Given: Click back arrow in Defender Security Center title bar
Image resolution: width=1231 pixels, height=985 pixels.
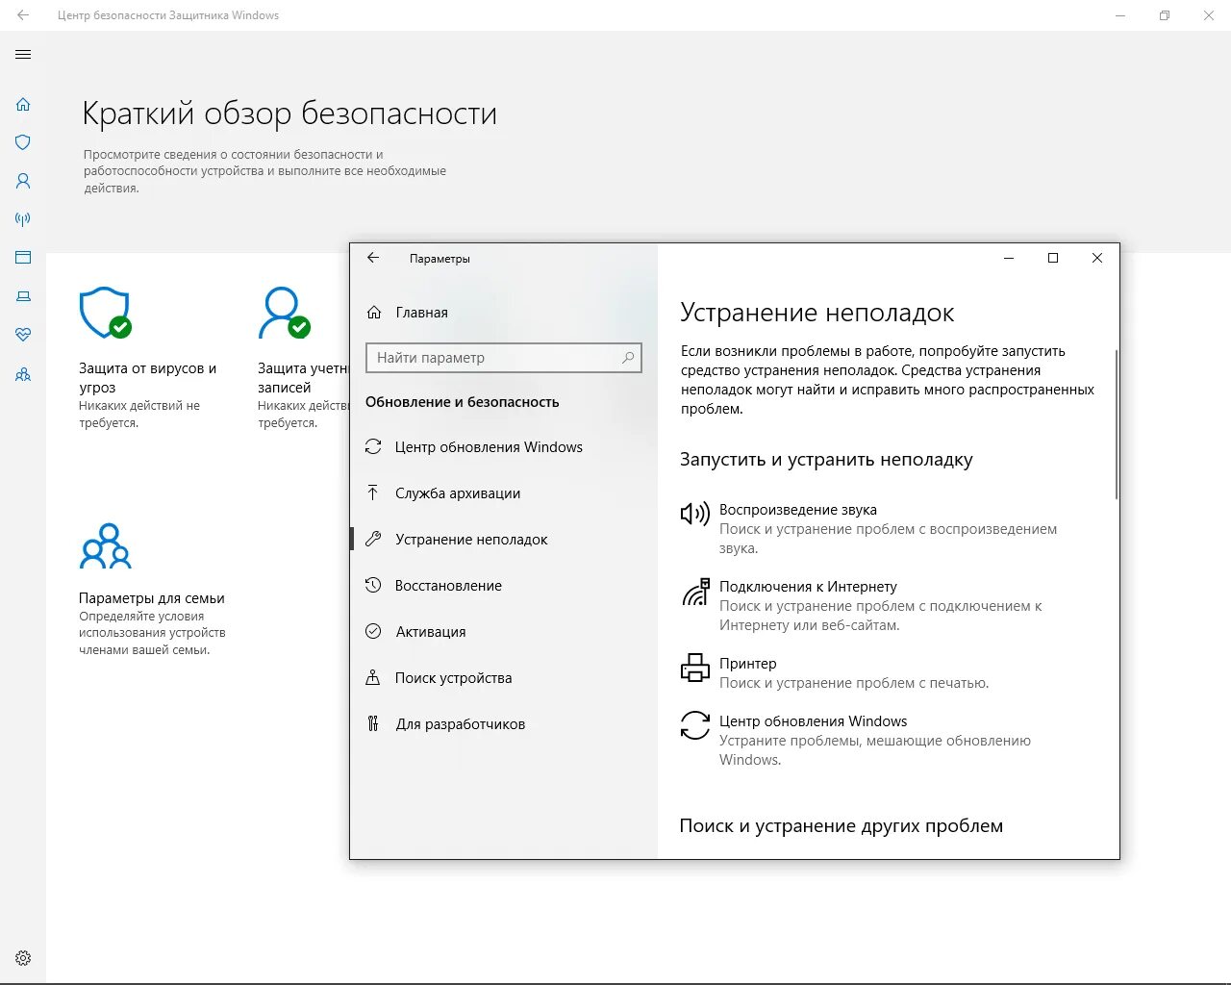Looking at the screenshot, I should pos(23,15).
